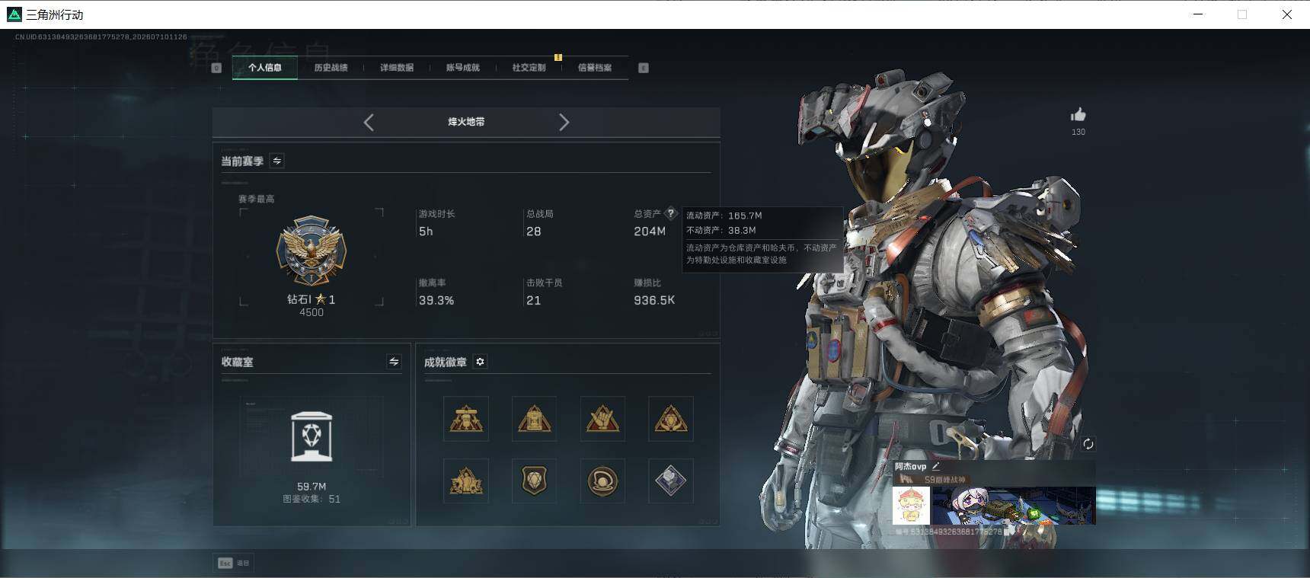Screen dimensions: 1310x578
Task: Toggle the 当前赛季 season switch icon
Action: pos(277,161)
